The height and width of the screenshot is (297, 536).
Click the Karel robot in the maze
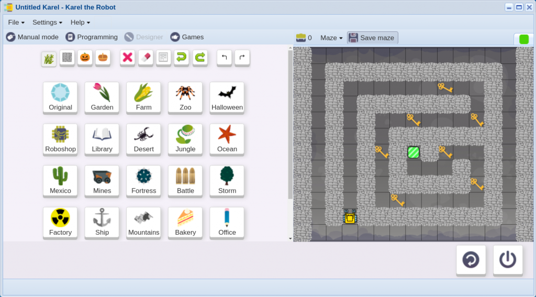click(x=350, y=217)
